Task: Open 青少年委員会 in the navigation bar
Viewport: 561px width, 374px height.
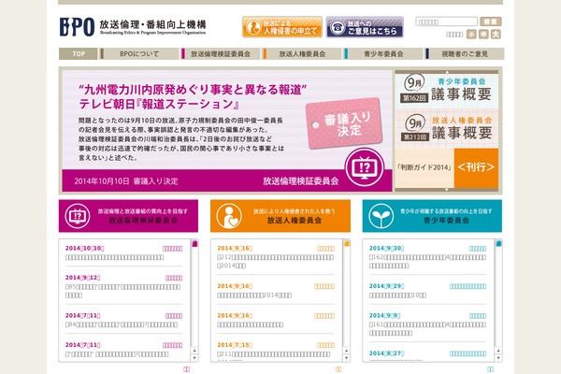Action: [x=383, y=54]
